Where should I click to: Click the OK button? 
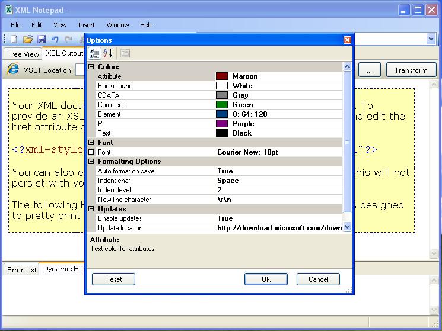tap(266, 279)
